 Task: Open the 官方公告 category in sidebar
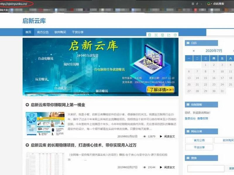point(199,140)
